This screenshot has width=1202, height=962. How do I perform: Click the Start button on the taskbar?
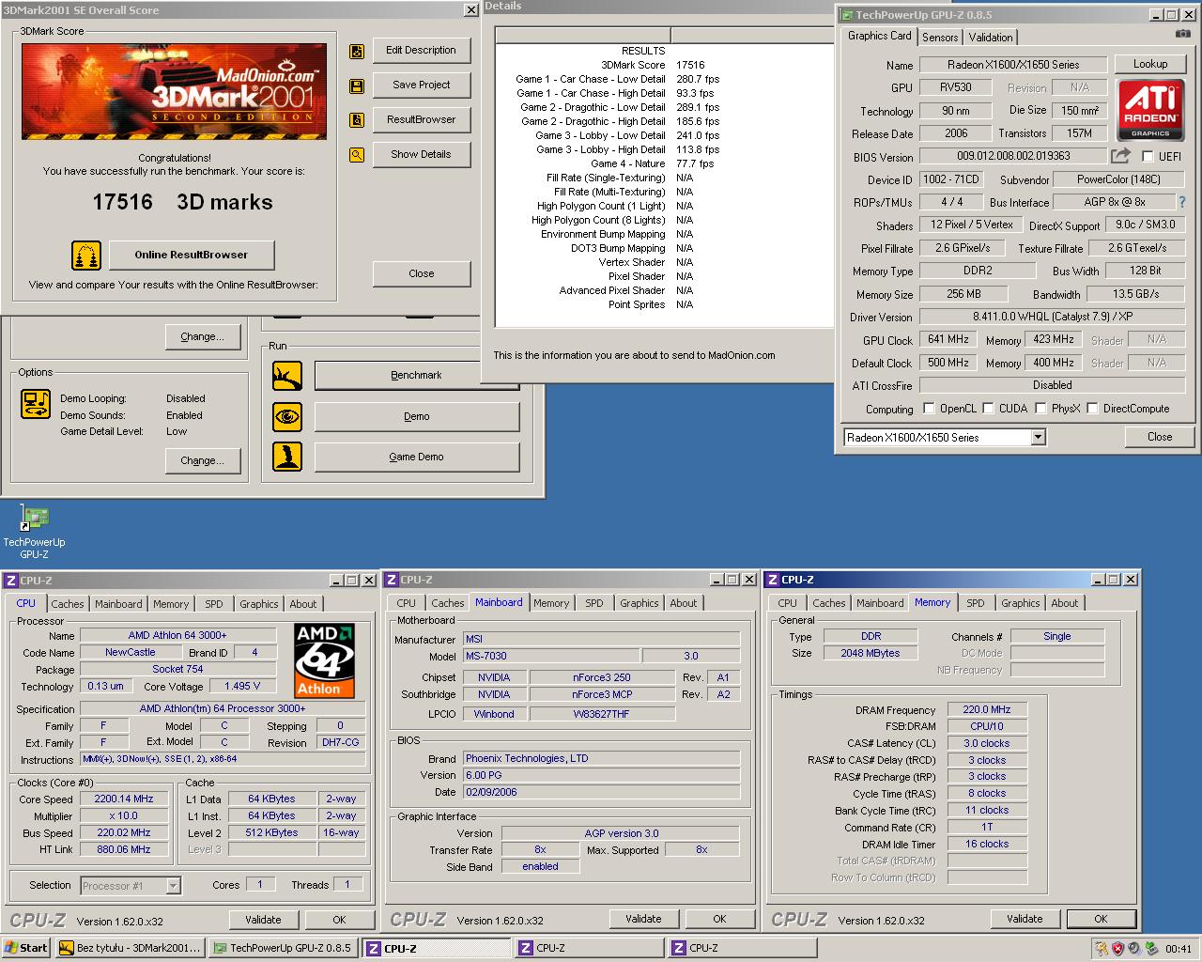click(25, 948)
